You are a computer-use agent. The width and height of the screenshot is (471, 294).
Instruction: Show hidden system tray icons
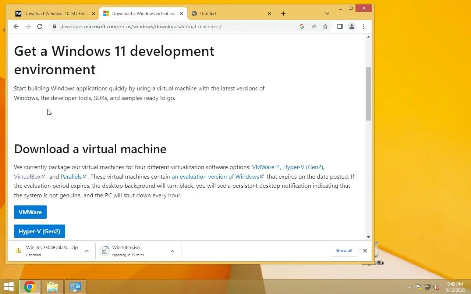(x=410, y=287)
